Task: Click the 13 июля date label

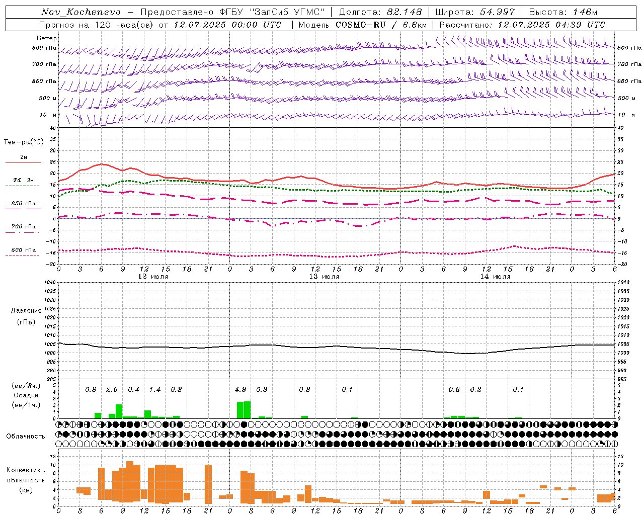Action: tap(324, 276)
